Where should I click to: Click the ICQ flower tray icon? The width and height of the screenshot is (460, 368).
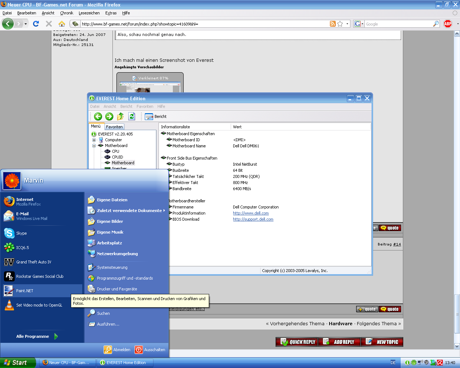(414, 363)
